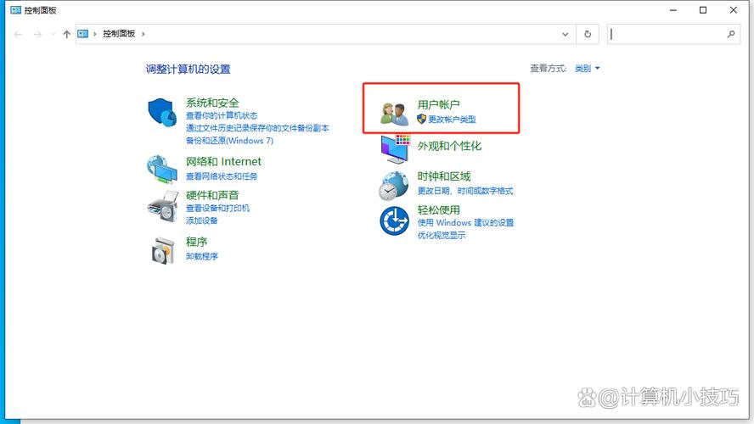Click the 硬件和声音 printer icon
The width and height of the screenshot is (754, 424).
[161, 204]
